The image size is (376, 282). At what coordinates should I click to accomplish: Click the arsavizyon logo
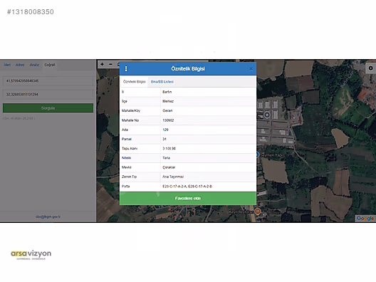pyautogui.click(x=31, y=255)
